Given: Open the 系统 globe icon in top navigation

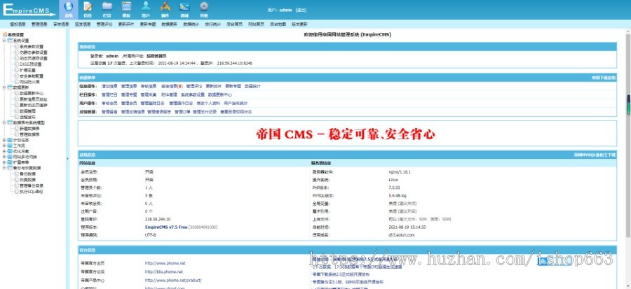Looking at the screenshot, I should click(x=68, y=7).
